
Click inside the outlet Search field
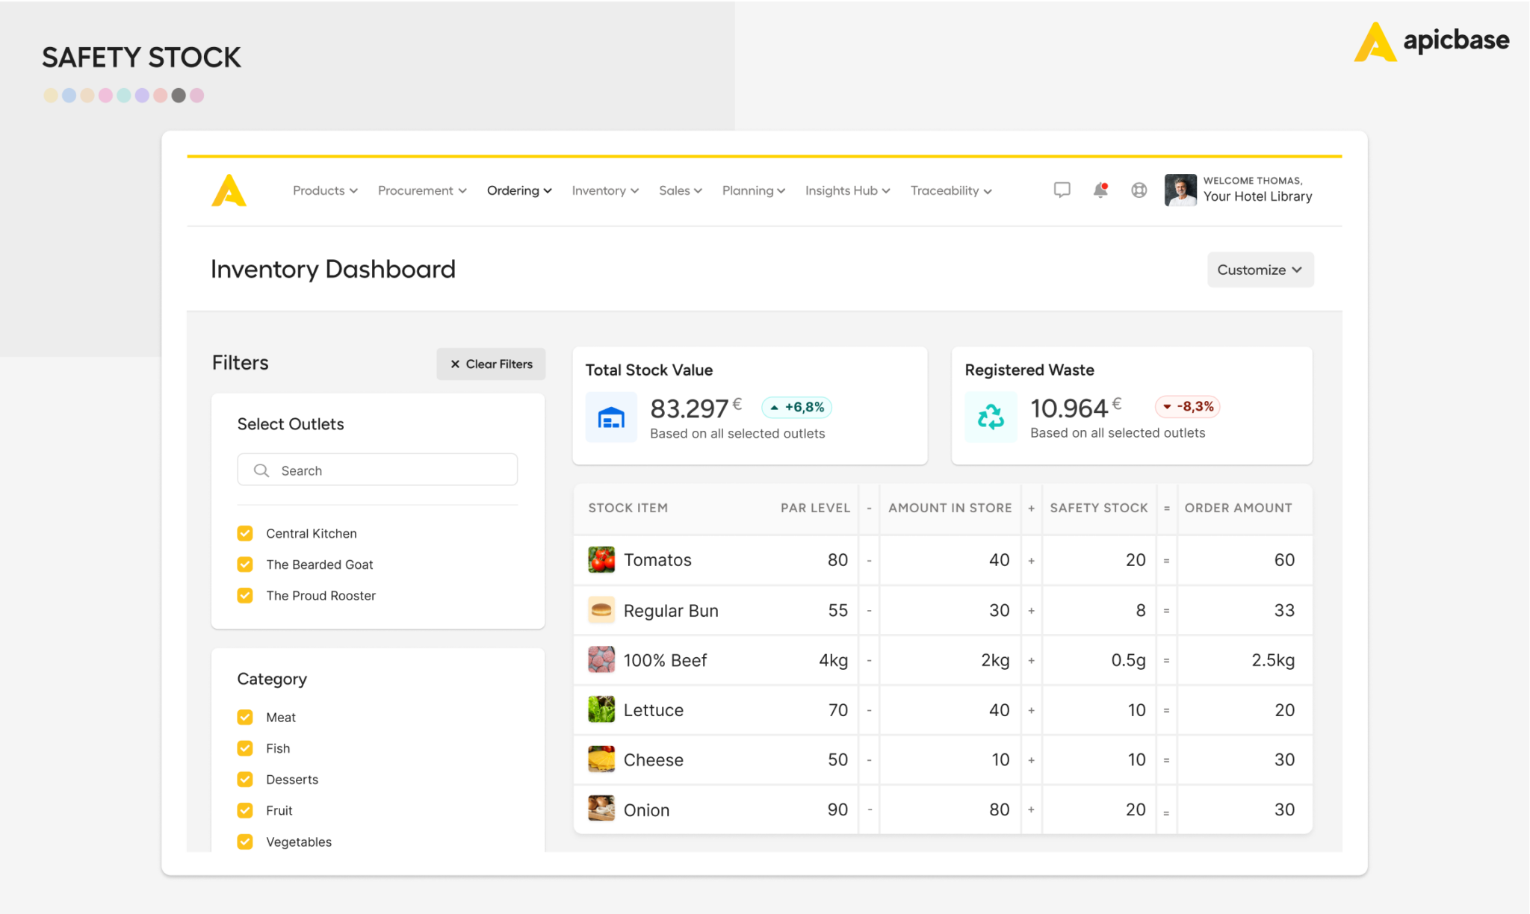(x=377, y=470)
